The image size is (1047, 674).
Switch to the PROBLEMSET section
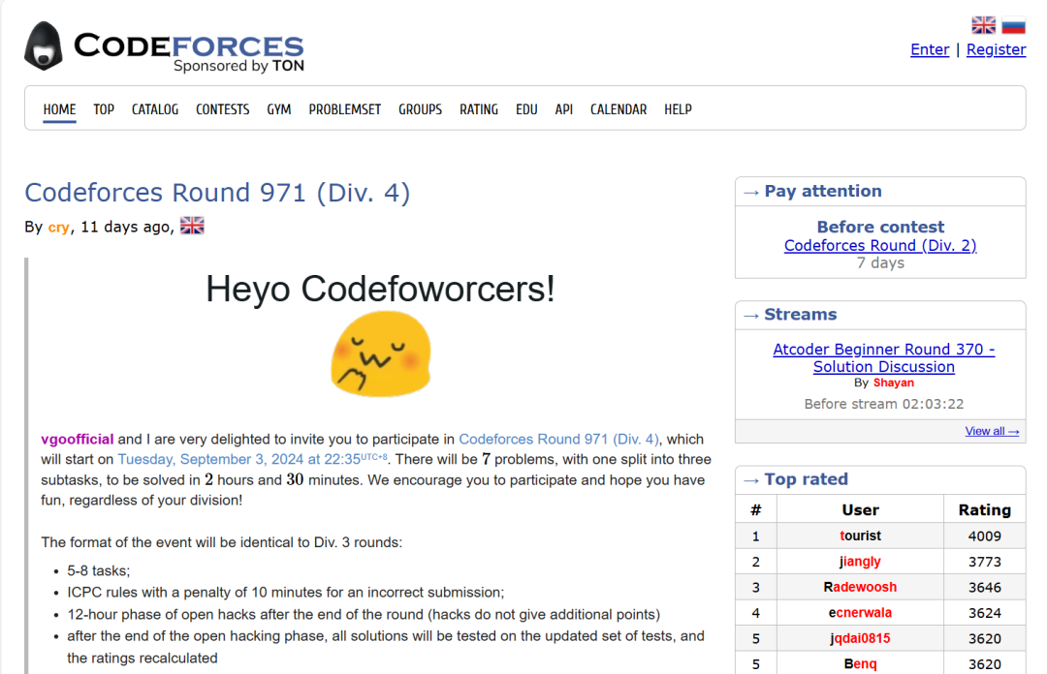click(x=344, y=109)
